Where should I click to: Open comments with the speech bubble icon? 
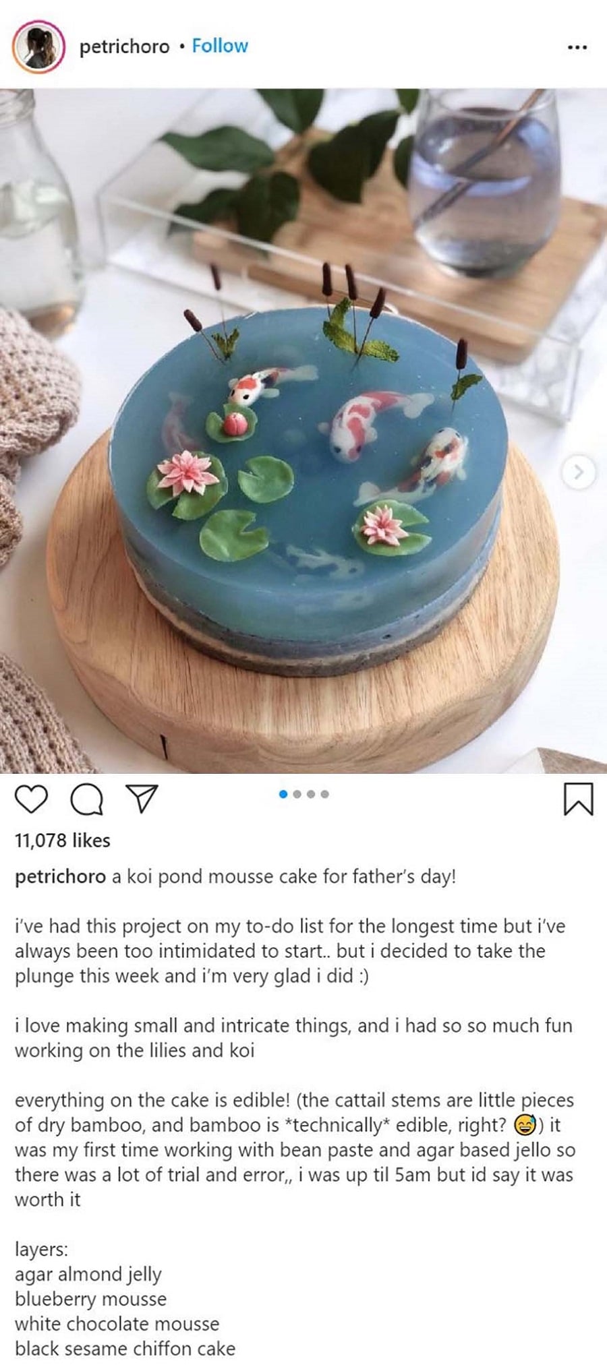pos(87,799)
